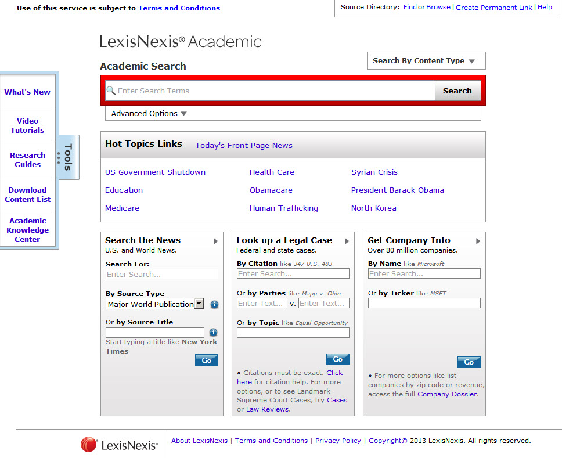Expand the Get Company Info arrow

coord(478,241)
